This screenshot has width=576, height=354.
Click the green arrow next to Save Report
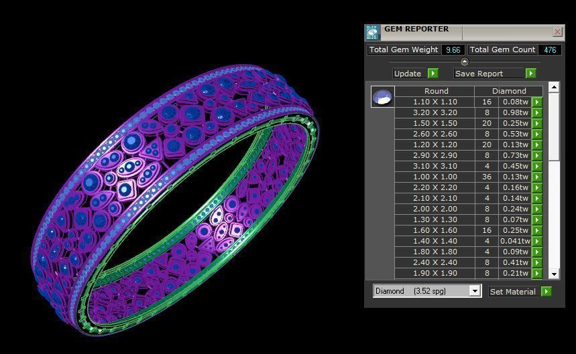[x=531, y=74]
